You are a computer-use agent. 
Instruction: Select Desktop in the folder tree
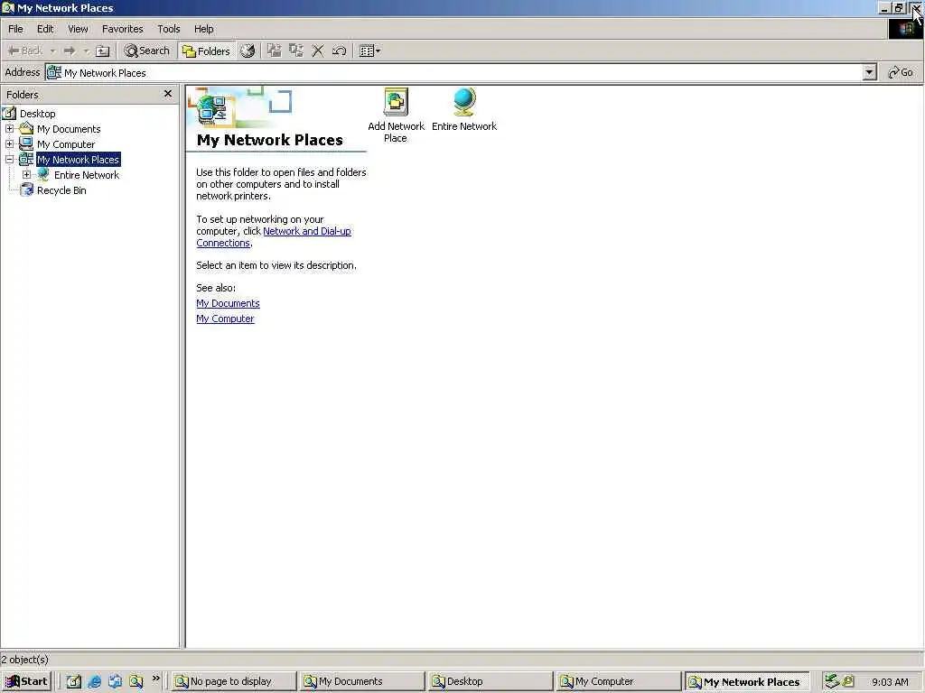tap(37, 114)
